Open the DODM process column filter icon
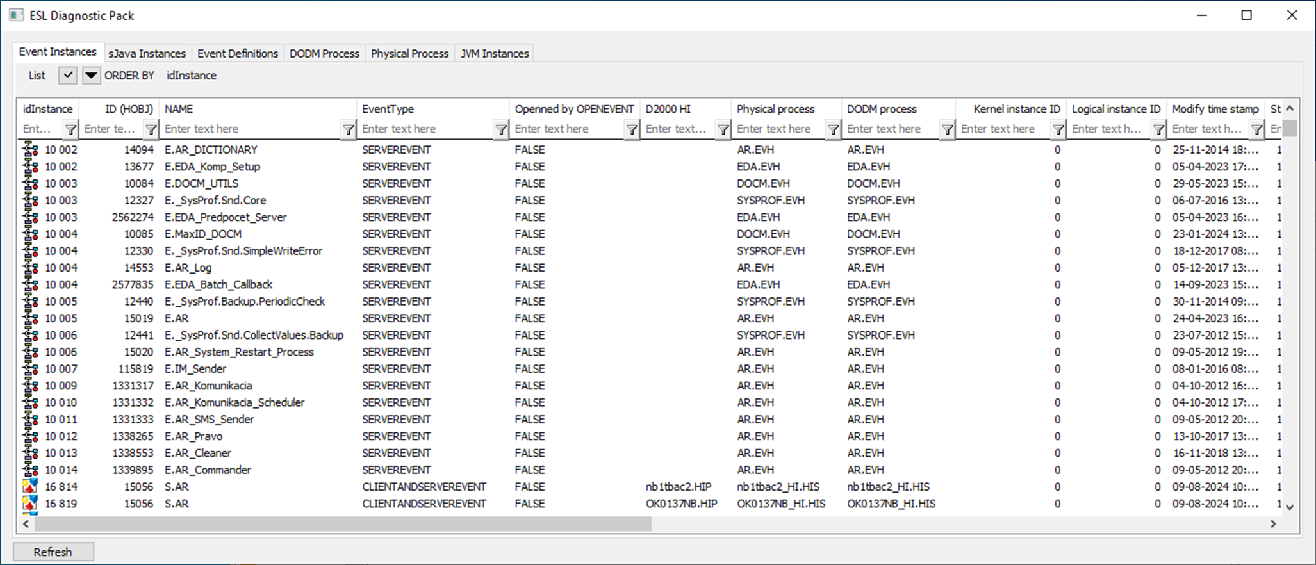The image size is (1316, 565). coord(947,129)
